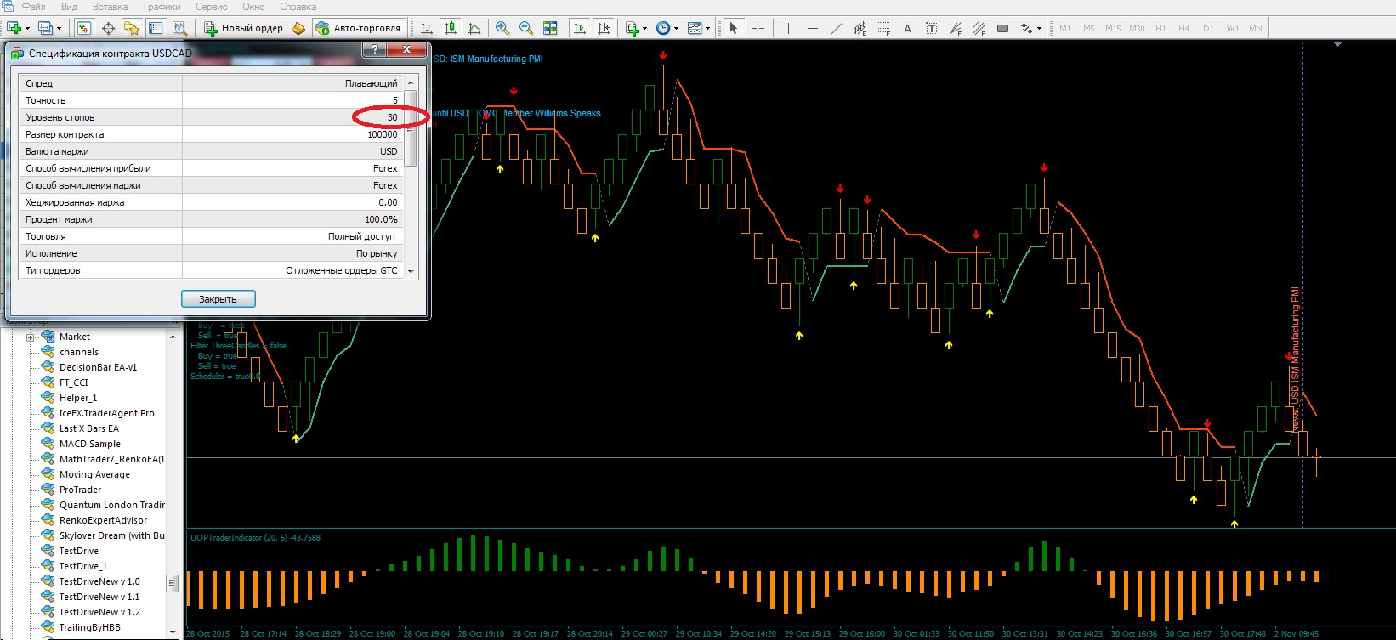The height and width of the screenshot is (640, 1396).
Task: Select the crosshair tool
Action: pos(758,28)
